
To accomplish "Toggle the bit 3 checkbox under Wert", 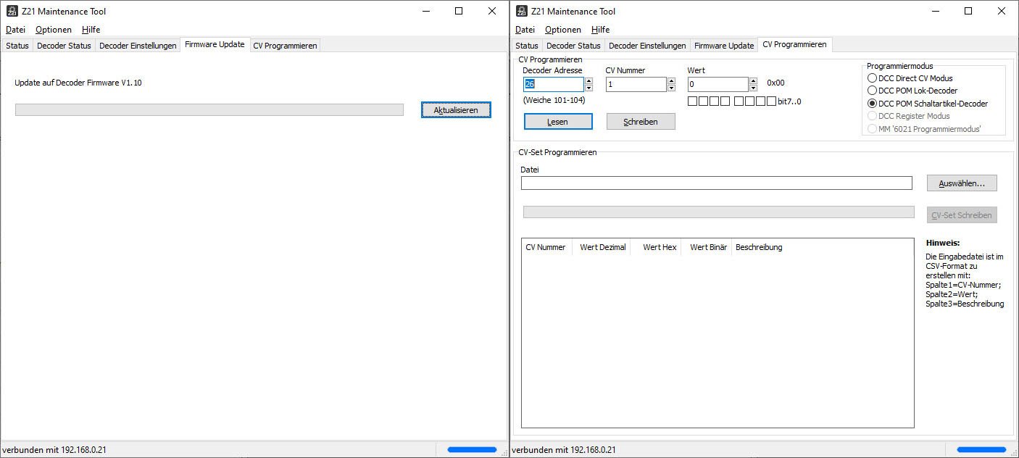I will pos(739,101).
